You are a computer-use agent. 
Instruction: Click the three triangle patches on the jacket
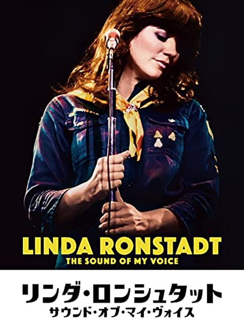[x=164, y=139]
